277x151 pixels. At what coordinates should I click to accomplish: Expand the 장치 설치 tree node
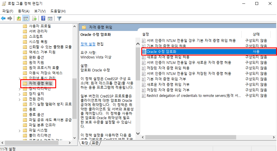pos(19,95)
